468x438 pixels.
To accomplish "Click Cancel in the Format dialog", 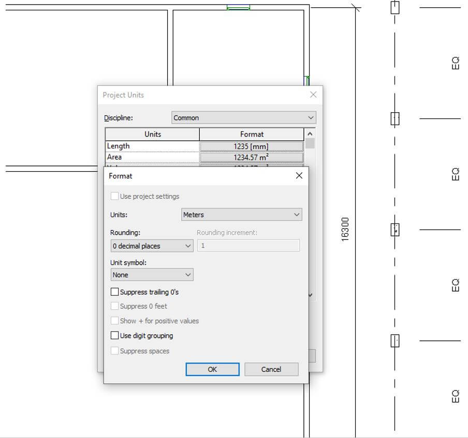I will coord(271,369).
